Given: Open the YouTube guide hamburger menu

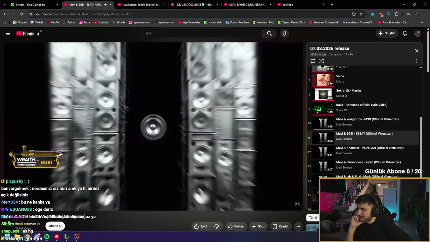Looking at the screenshot, I should tap(8, 33).
